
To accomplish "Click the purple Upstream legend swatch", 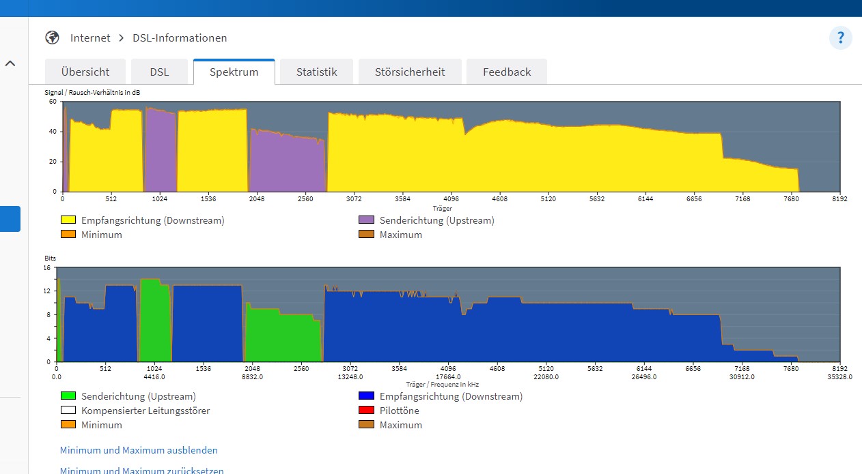I will coord(367,220).
